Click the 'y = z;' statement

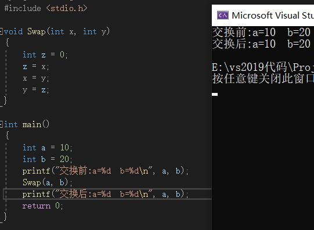pos(36,90)
